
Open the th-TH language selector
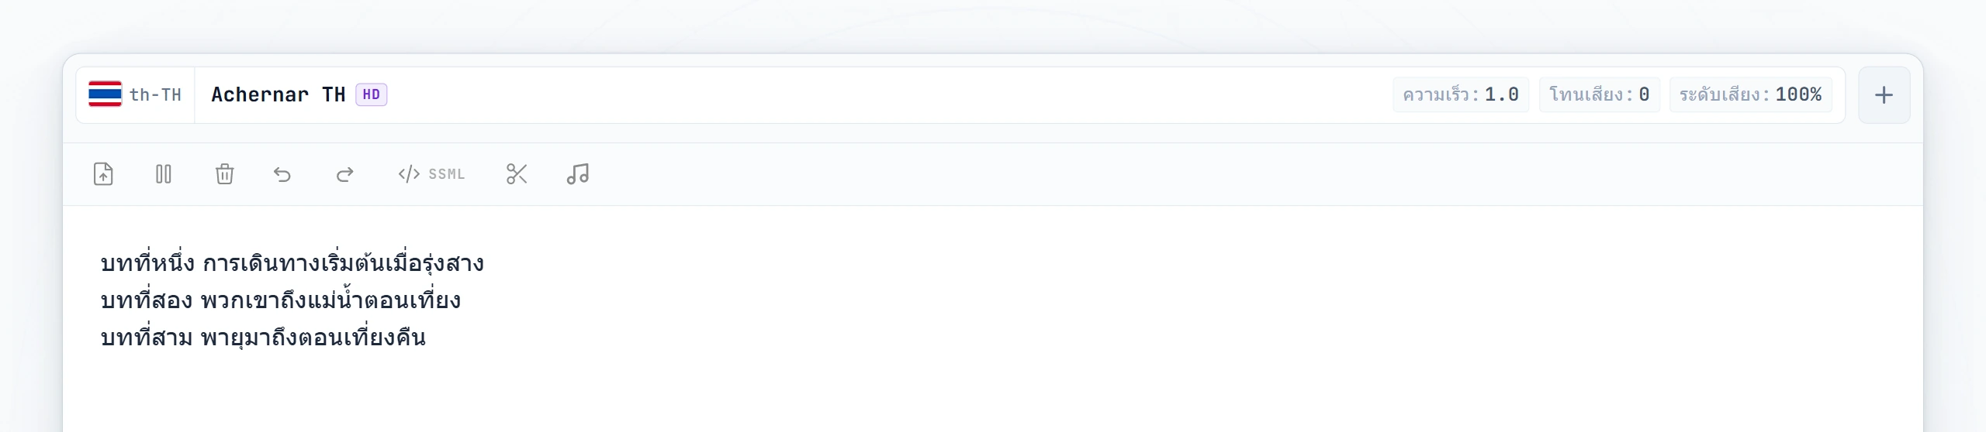[x=135, y=95]
